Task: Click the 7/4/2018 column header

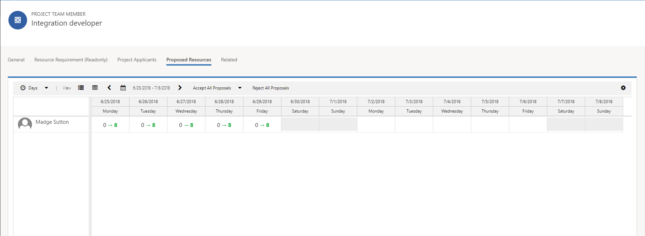Action: click(452, 102)
